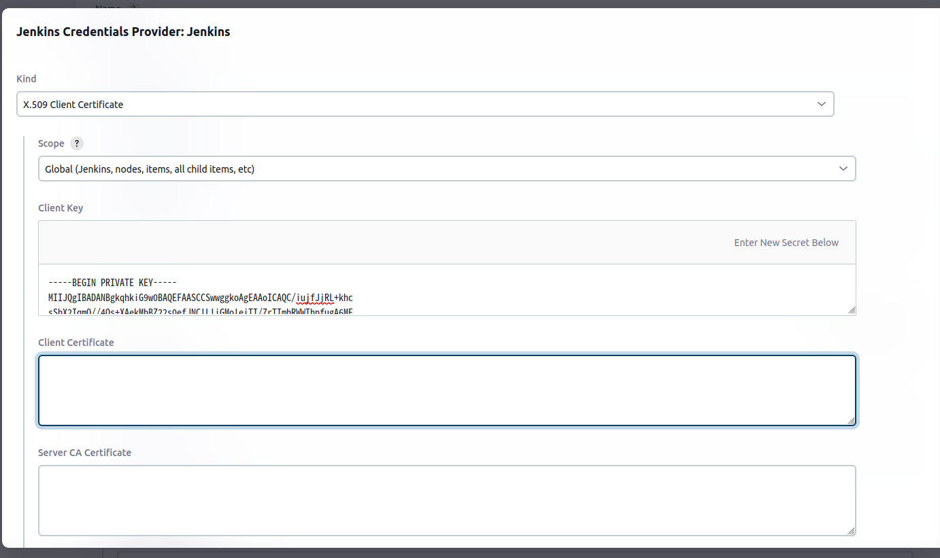Screen dimensions: 940x558
Task: Click the 'Client Certificate' field label
Action: click(x=76, y=343)
